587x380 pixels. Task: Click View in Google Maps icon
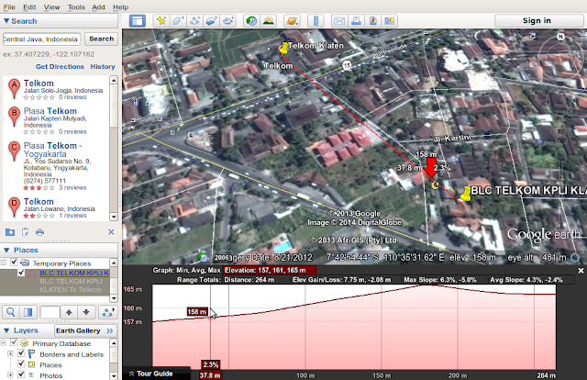coord(389,20)
